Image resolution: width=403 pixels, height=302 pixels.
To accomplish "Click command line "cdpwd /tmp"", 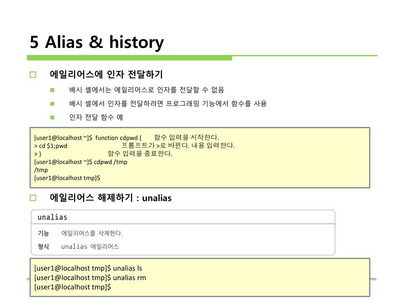I will pyautogui.click(x=111, y=162).
